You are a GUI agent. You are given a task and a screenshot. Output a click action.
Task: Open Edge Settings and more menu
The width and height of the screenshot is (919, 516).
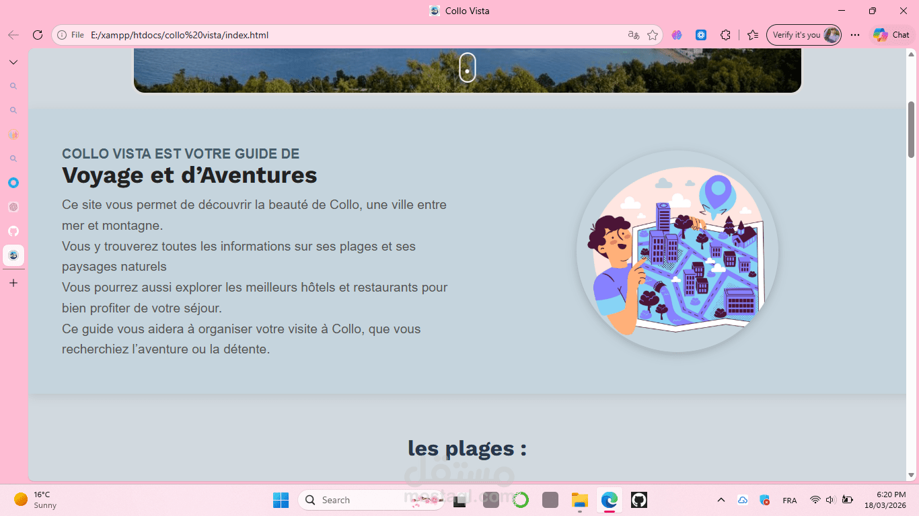coord(855,35)
